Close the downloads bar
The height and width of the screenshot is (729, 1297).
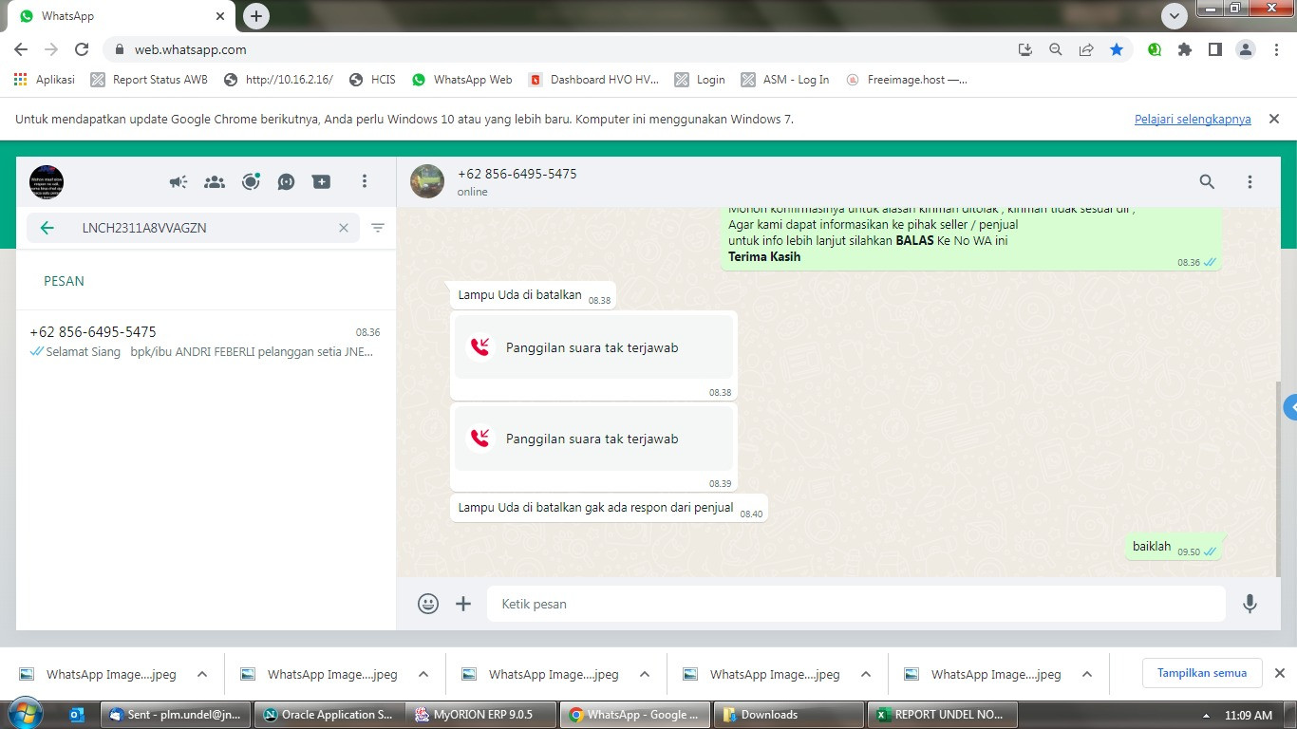tap(1280, 673)
